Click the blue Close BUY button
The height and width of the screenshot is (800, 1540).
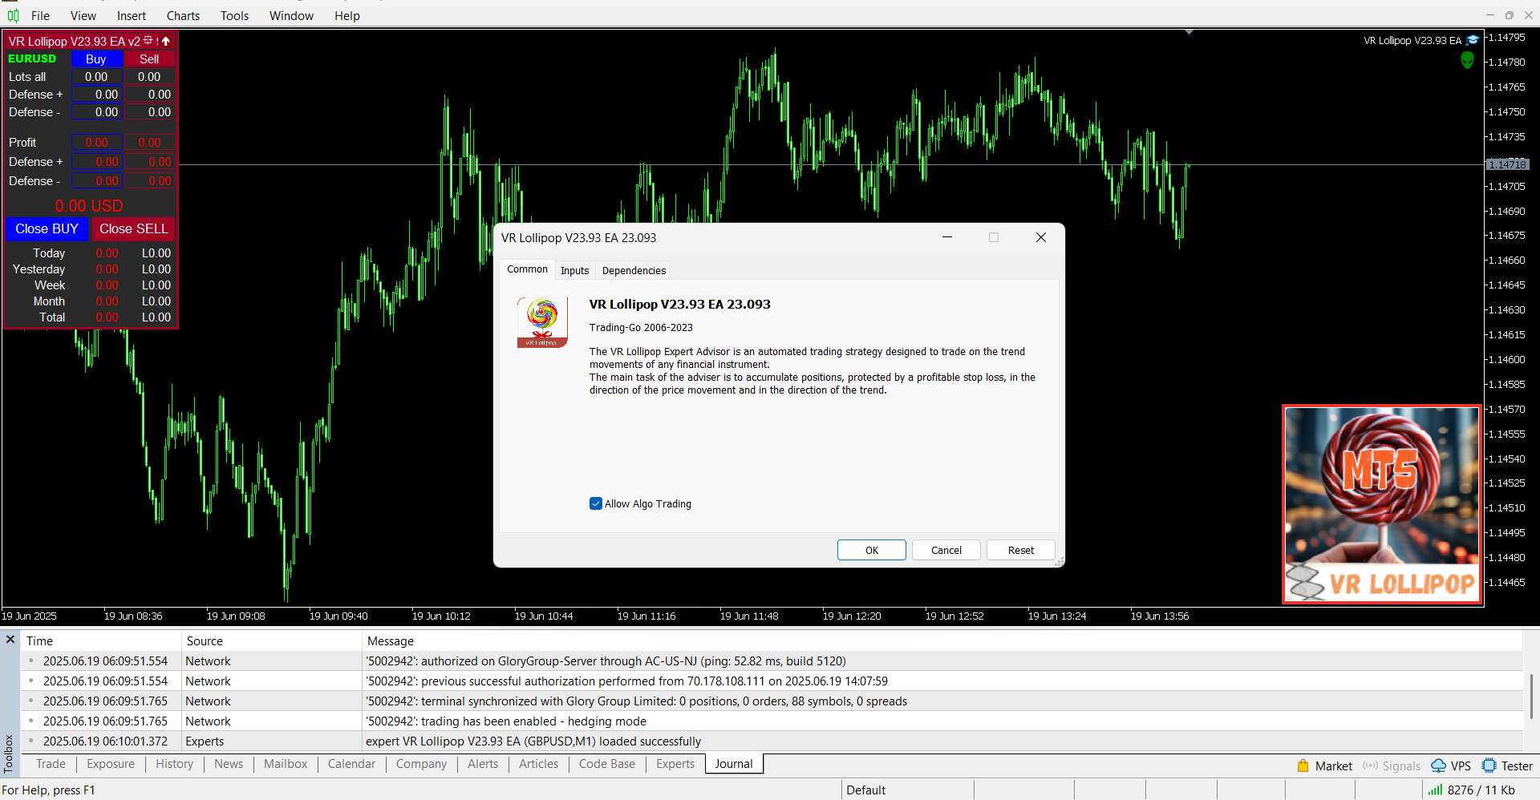47,228
